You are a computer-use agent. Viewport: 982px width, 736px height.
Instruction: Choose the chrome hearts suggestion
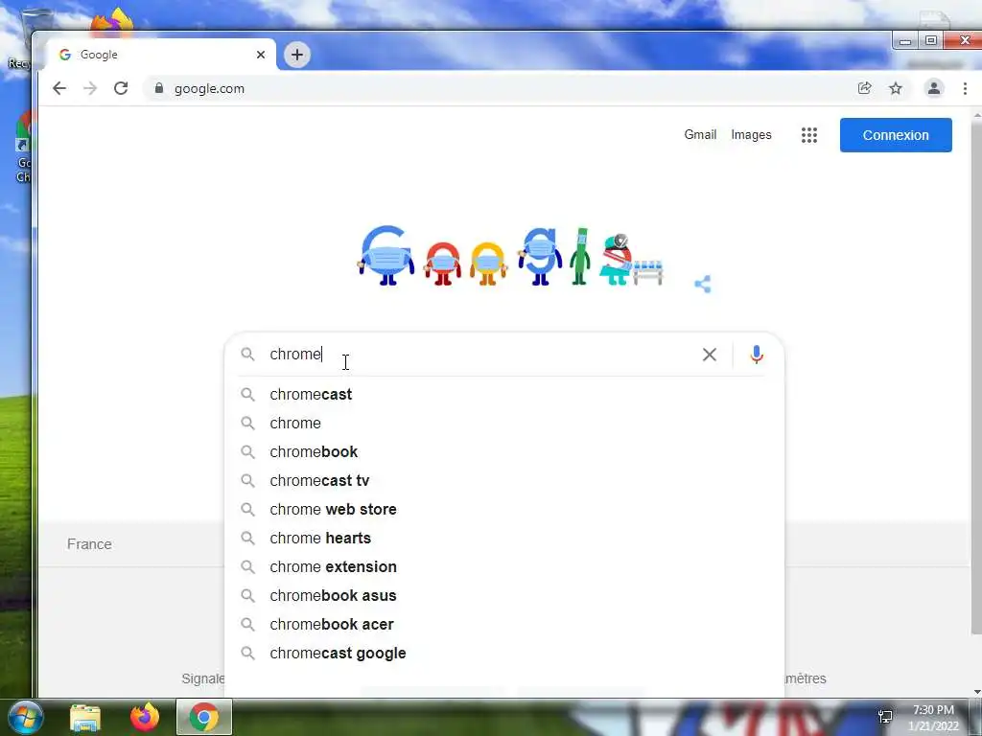pos(504,539)
